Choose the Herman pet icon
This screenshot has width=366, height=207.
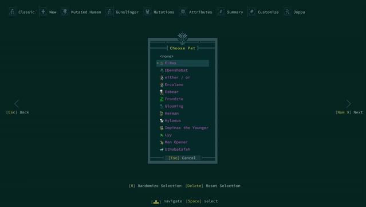click(x=162, y=114)
